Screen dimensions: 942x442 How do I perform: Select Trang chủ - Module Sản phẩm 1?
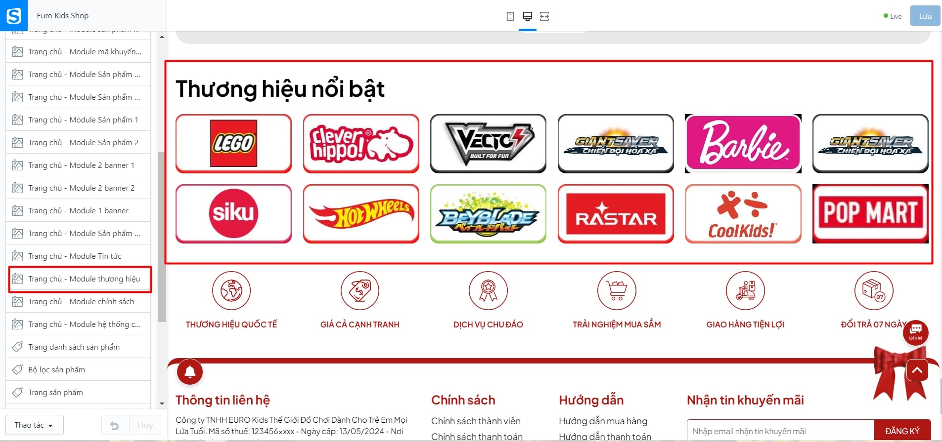tap(78, 120)
